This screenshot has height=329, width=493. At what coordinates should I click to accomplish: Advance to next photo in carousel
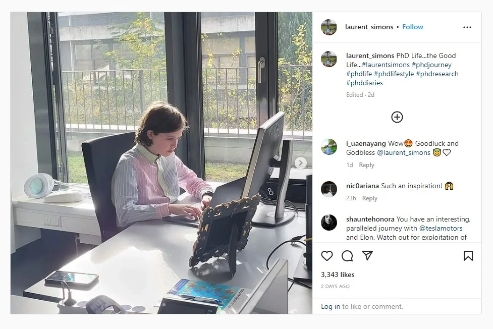[301, 163]
